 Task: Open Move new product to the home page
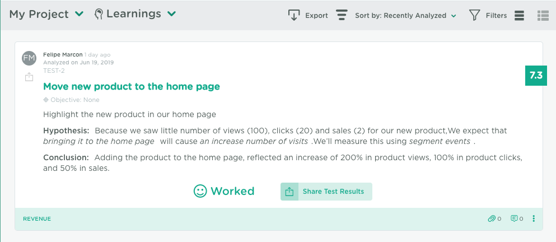[132, 86]
